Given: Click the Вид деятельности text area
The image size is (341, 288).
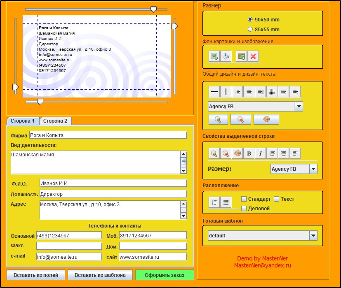Looking at the screenshot, I should click(96, 163).
